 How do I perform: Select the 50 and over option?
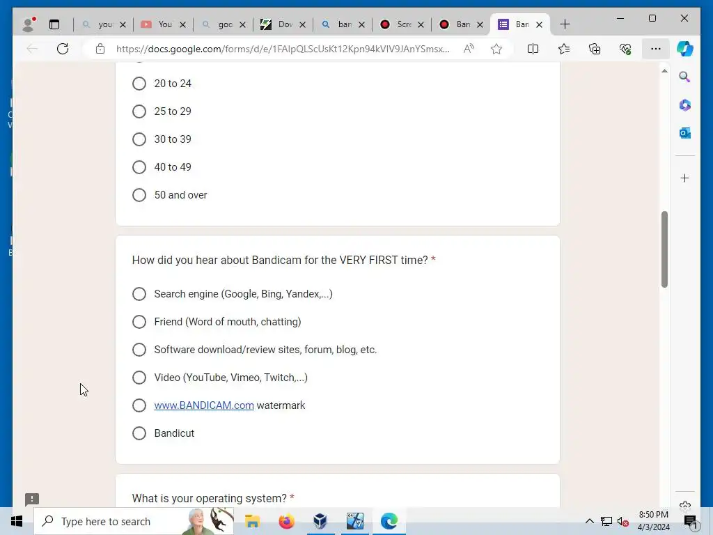click(139, 195)
